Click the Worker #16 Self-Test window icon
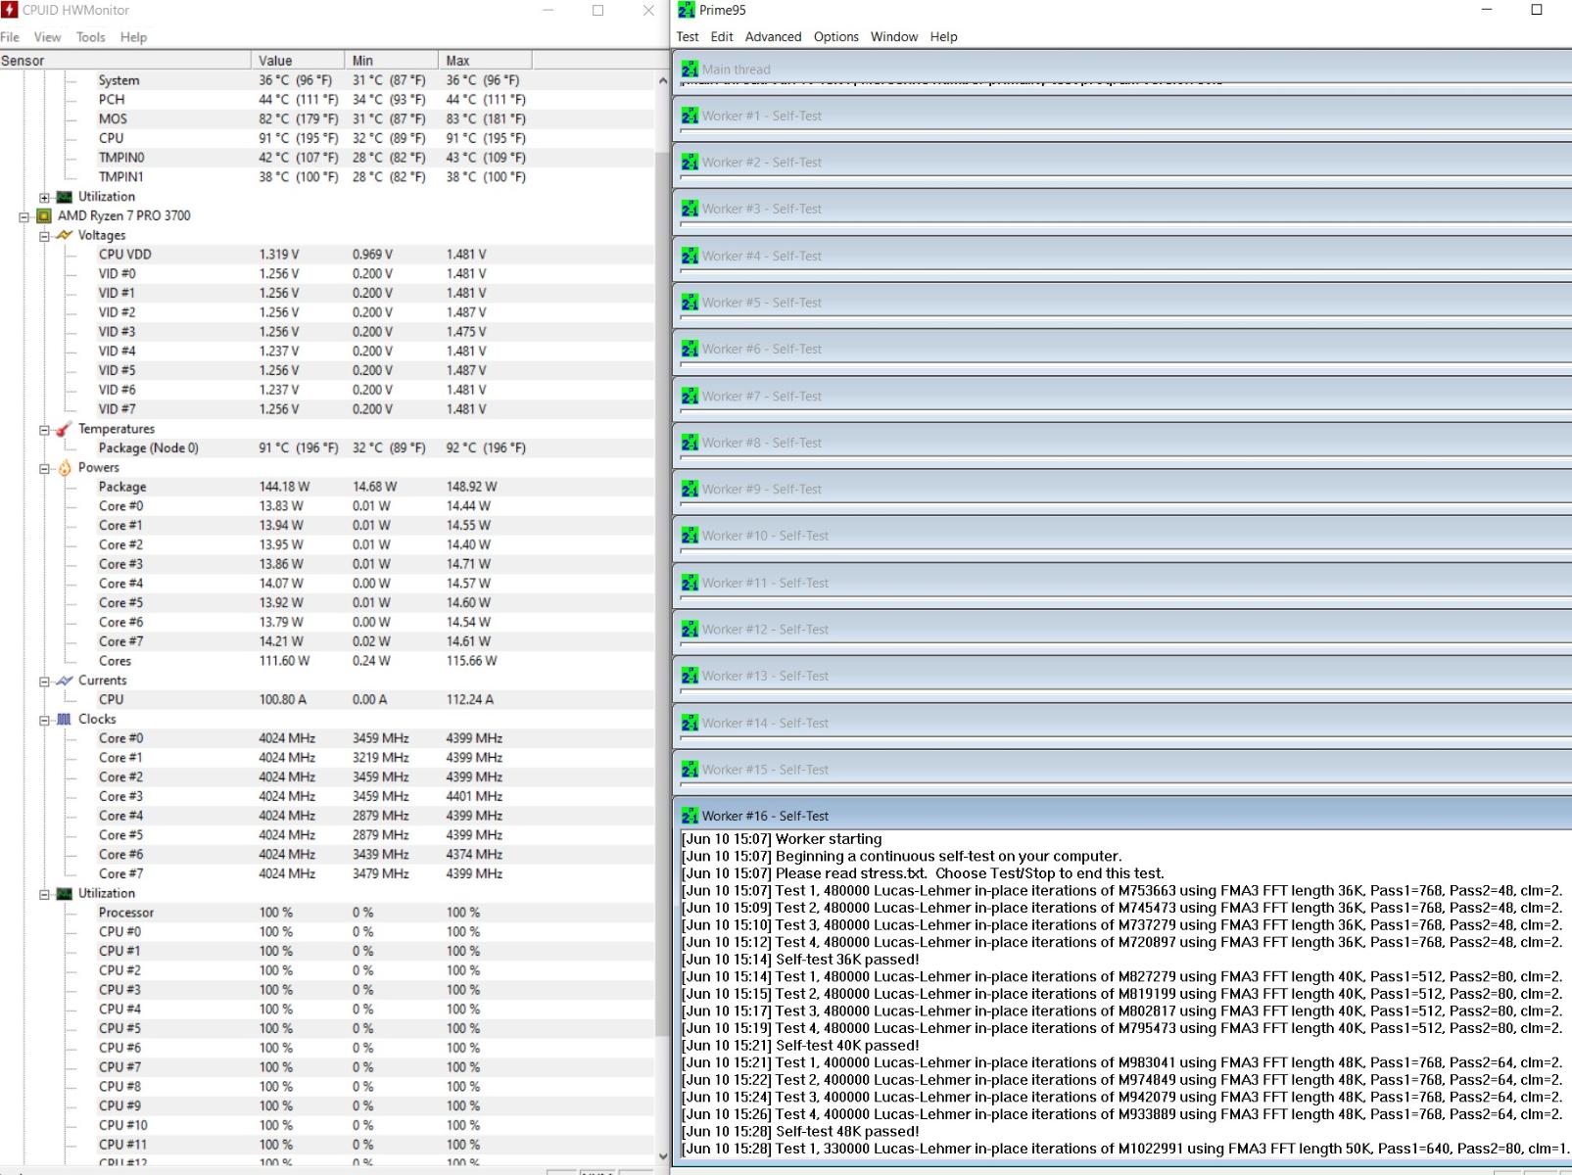The width and height of the screenshot is (1572, 1175). [690, 816]
